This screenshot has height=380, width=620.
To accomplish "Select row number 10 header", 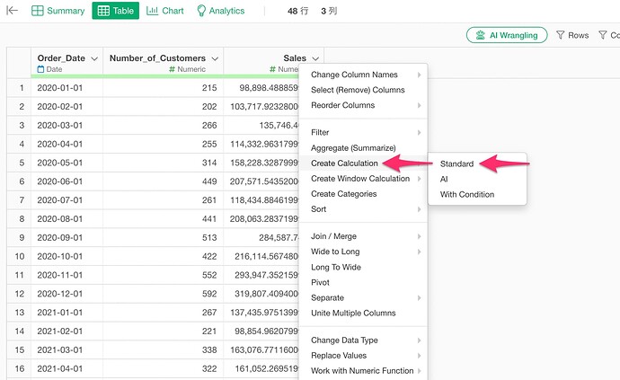I will point(19,256).
